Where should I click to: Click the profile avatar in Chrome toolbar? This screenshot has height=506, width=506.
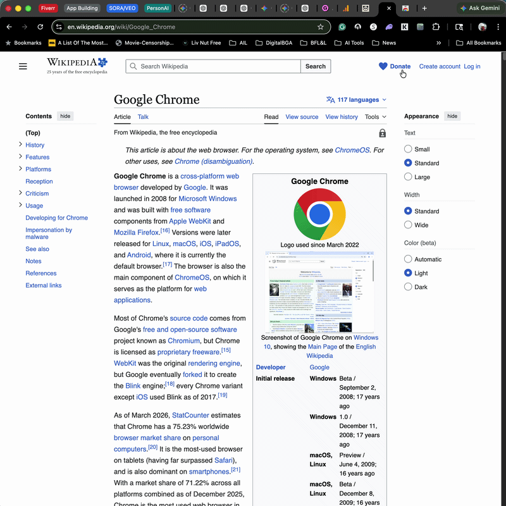[x=482, y=27]
